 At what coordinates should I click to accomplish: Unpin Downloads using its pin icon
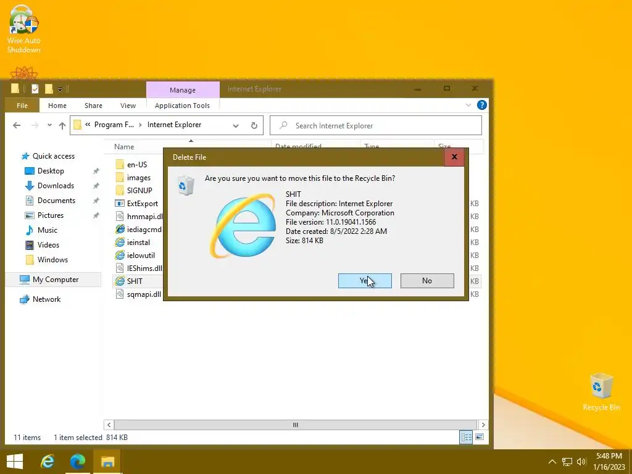(x=96, y=186)
